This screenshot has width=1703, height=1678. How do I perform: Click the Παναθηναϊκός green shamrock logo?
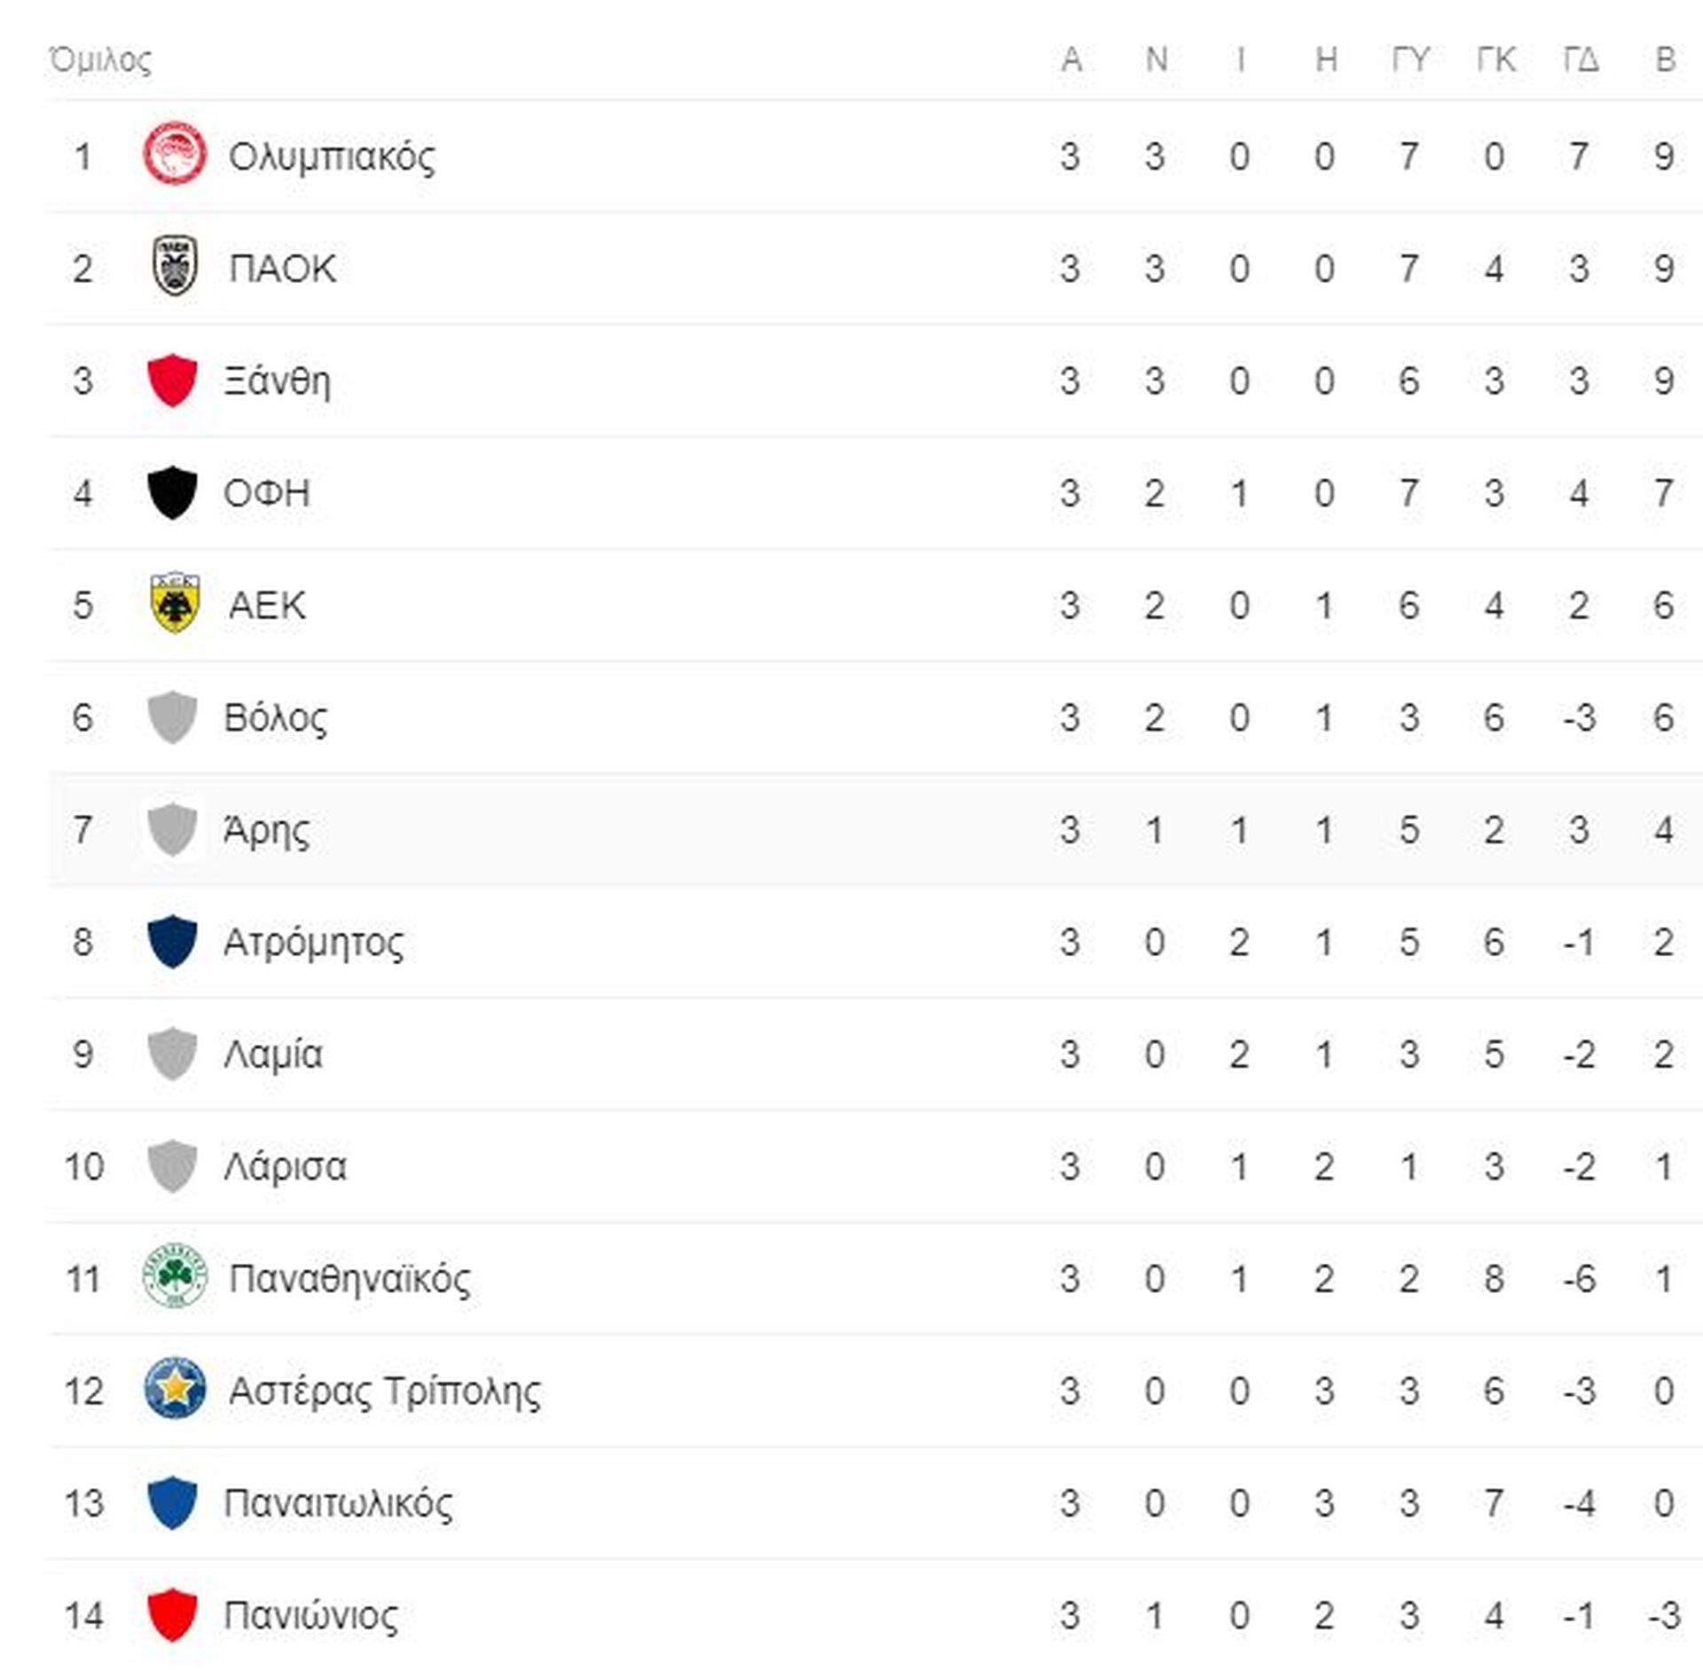pos(175,1278)
